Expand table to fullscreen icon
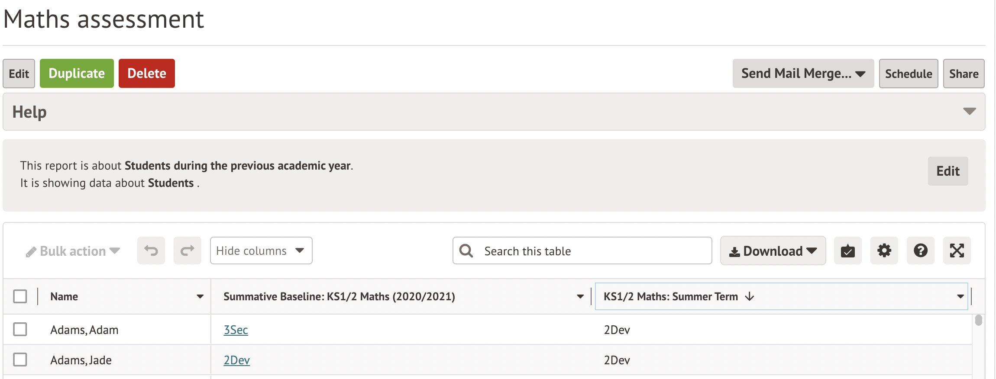Screen dimensions: 996x379 coord(957,251)
